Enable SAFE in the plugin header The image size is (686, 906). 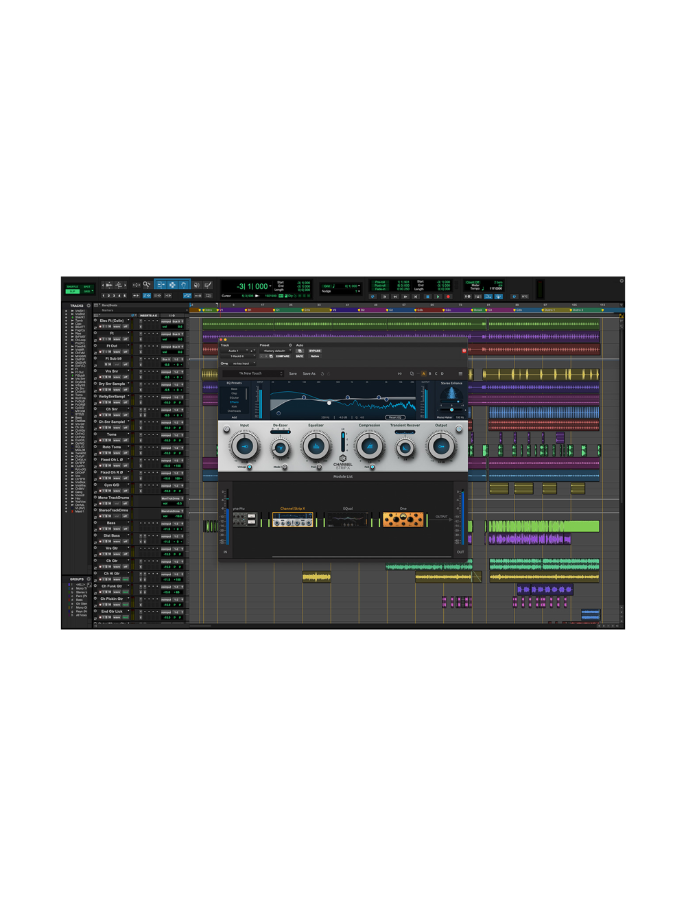point(298,356)
